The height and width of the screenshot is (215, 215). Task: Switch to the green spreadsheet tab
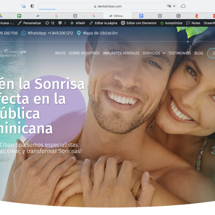[x=19, y=16]
